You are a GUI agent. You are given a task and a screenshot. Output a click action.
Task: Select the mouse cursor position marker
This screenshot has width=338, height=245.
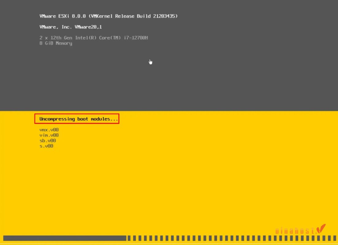tap(150, 61)
